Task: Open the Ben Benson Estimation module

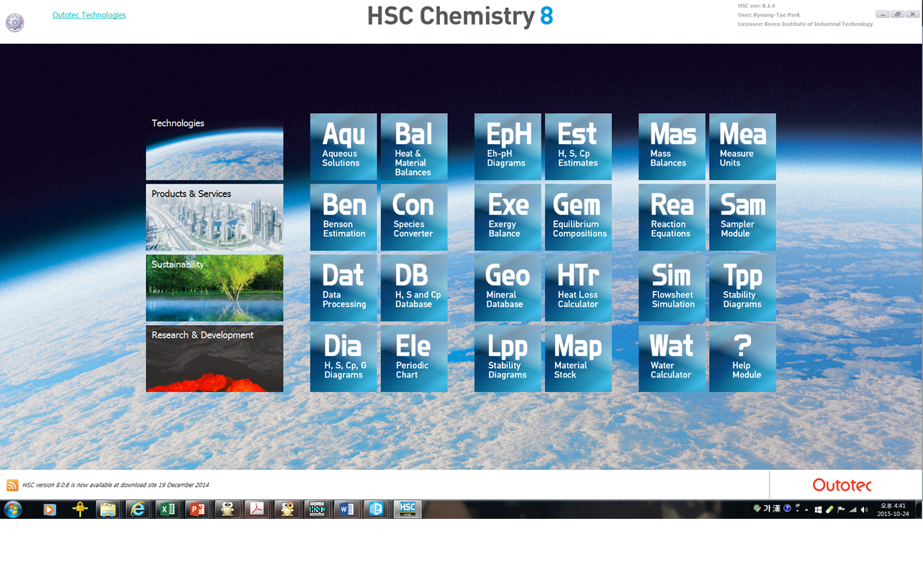Action: click(343, 217)
